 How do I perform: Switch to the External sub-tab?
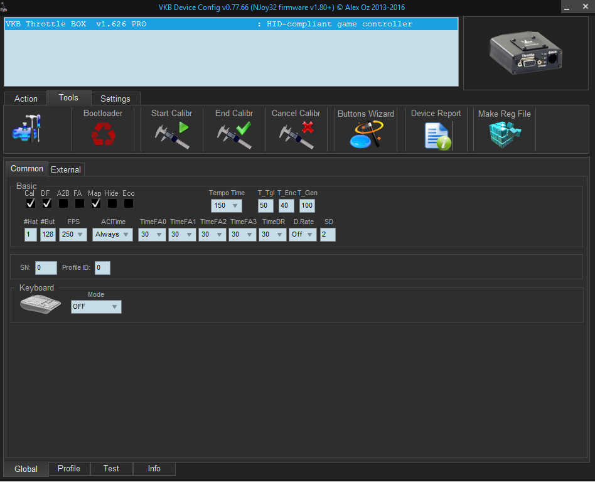tap(66, 169)
